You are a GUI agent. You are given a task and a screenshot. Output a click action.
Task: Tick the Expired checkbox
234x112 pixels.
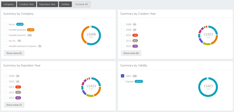coord(122,81)
